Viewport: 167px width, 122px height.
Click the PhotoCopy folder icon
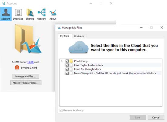coord(71,61)
